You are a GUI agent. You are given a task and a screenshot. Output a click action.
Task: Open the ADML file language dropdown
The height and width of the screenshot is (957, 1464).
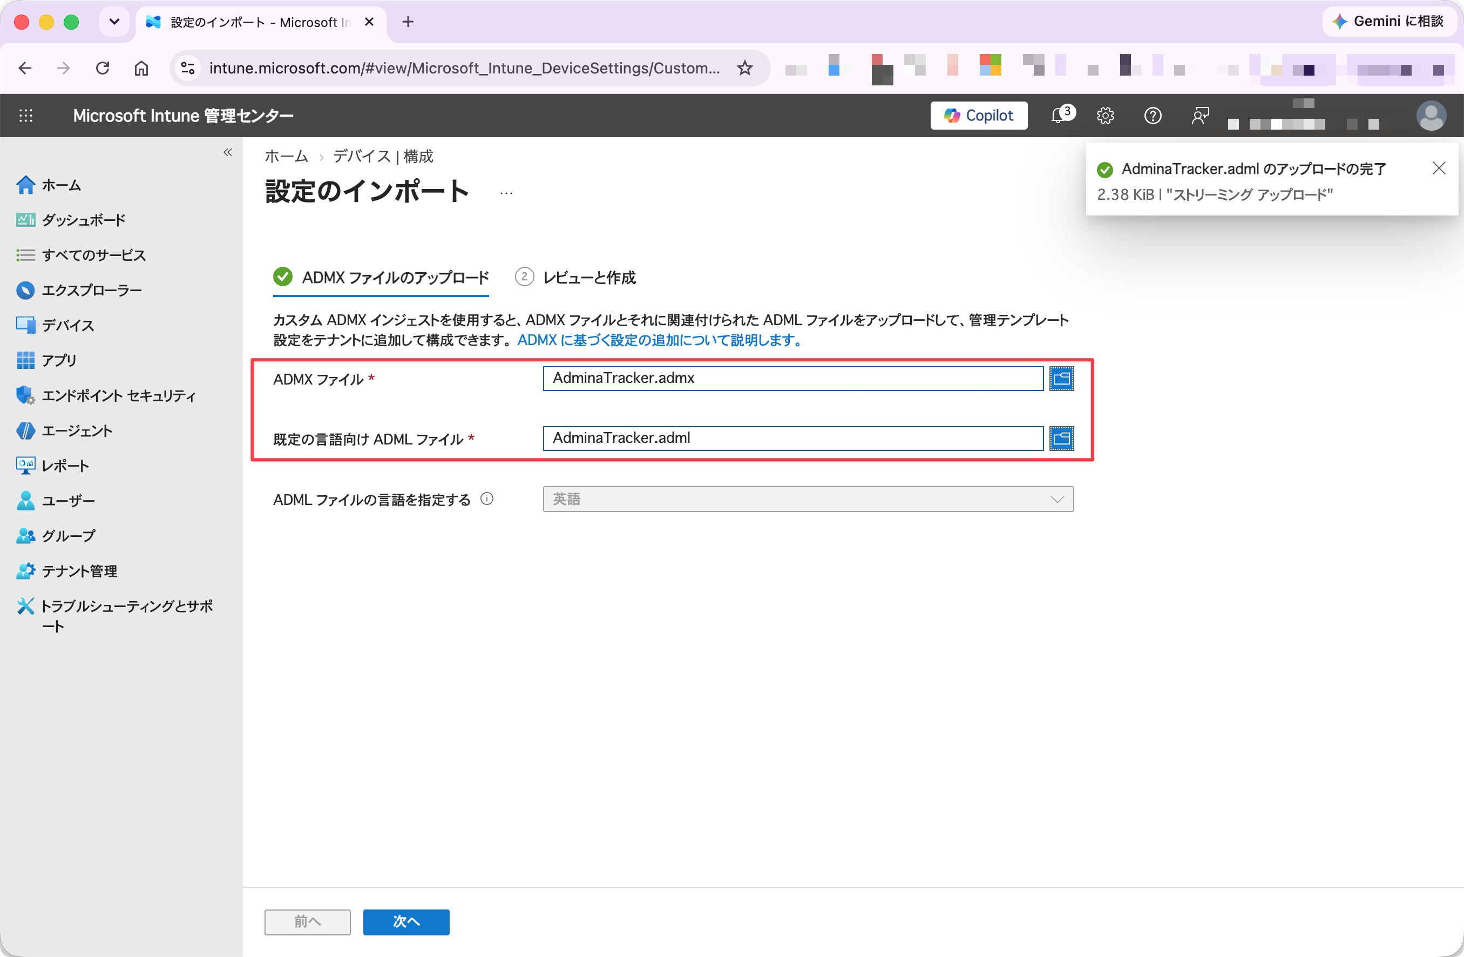click(x=808, y=498)
